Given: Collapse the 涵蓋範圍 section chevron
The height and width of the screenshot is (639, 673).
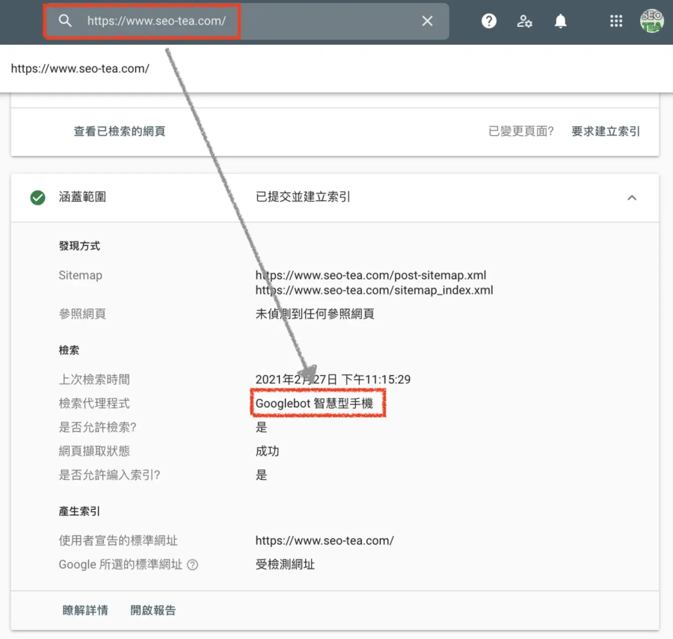Looking at the screenshot, I should click(x=632, y=197).
